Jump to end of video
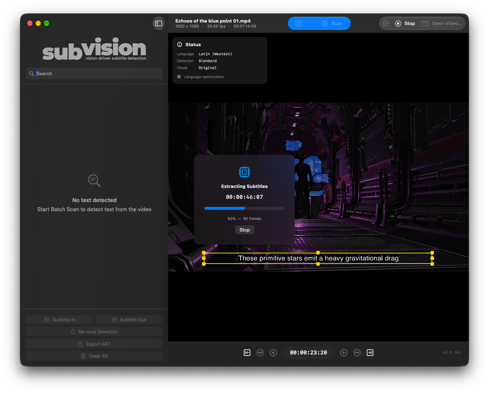Viewport: 489px width, 393px height. point(370,353)
